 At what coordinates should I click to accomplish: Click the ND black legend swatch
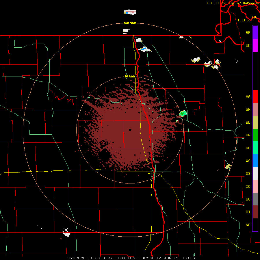point(255,225)
